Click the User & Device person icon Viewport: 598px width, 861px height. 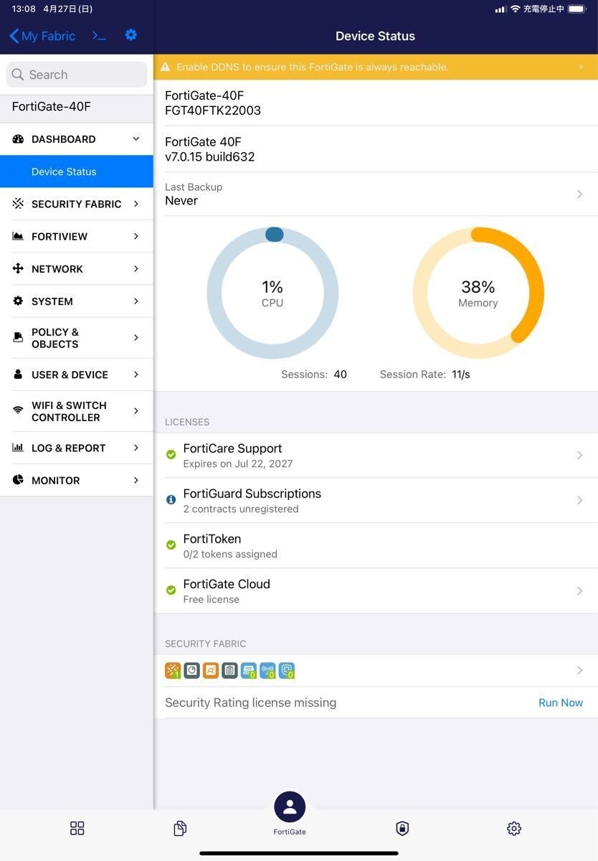[19, 375]
